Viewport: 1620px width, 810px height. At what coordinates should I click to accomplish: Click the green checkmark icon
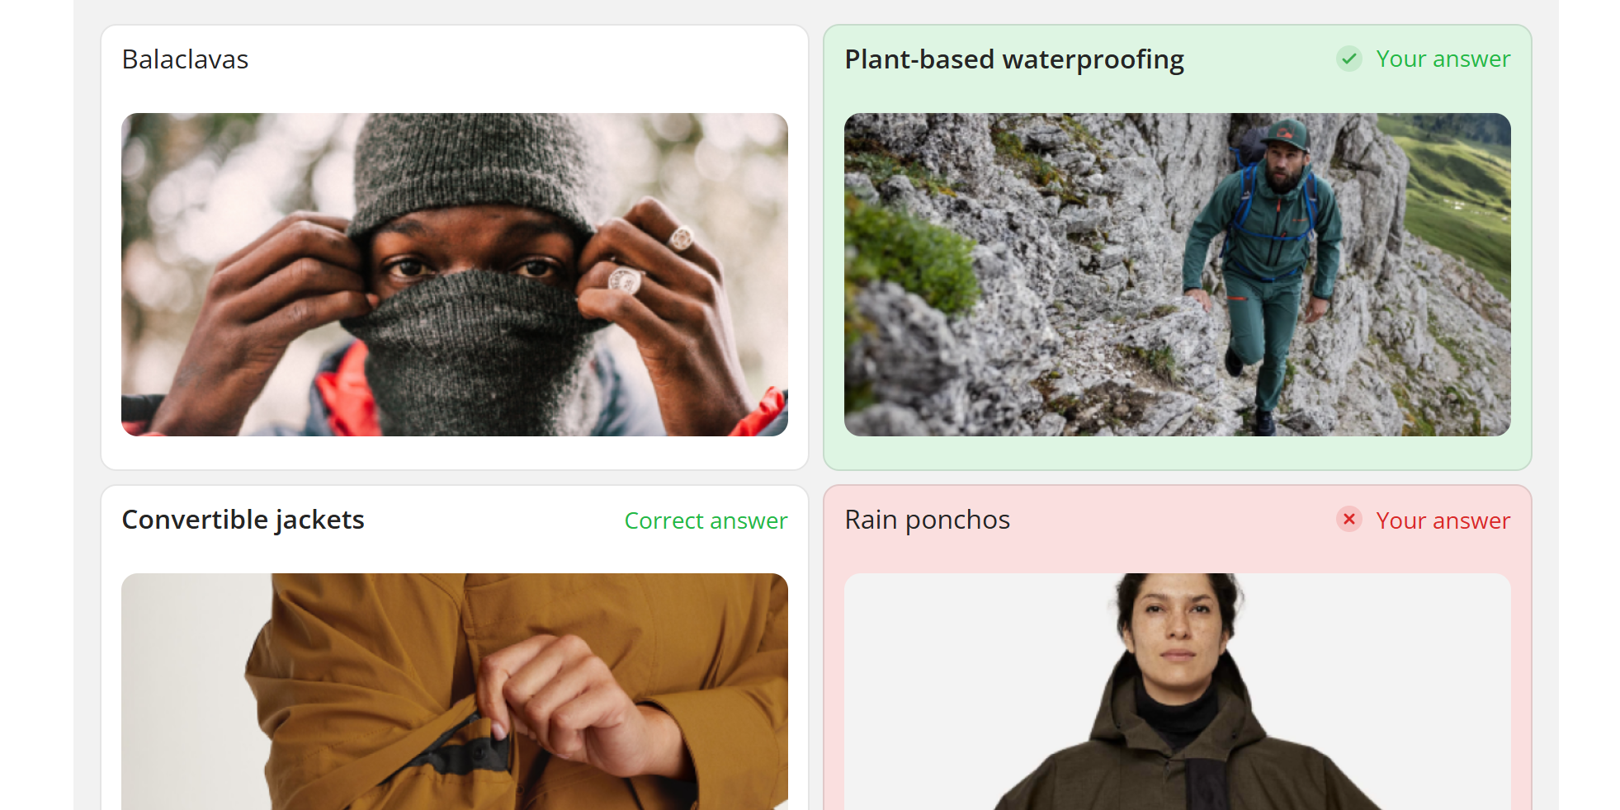1348,59
